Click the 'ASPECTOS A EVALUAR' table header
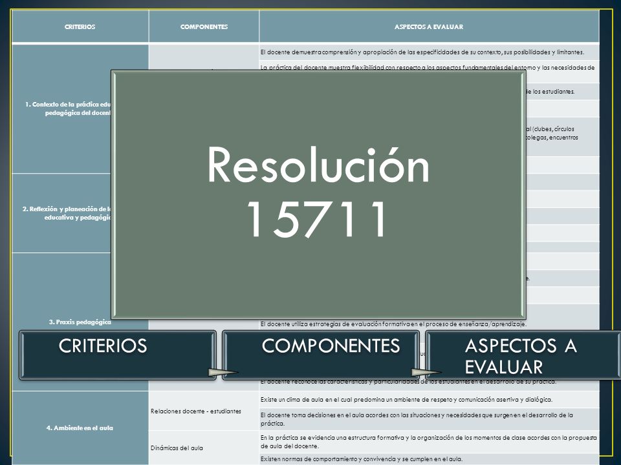The width and height of the screenshot is (621, 465). (x=429, y=26)
